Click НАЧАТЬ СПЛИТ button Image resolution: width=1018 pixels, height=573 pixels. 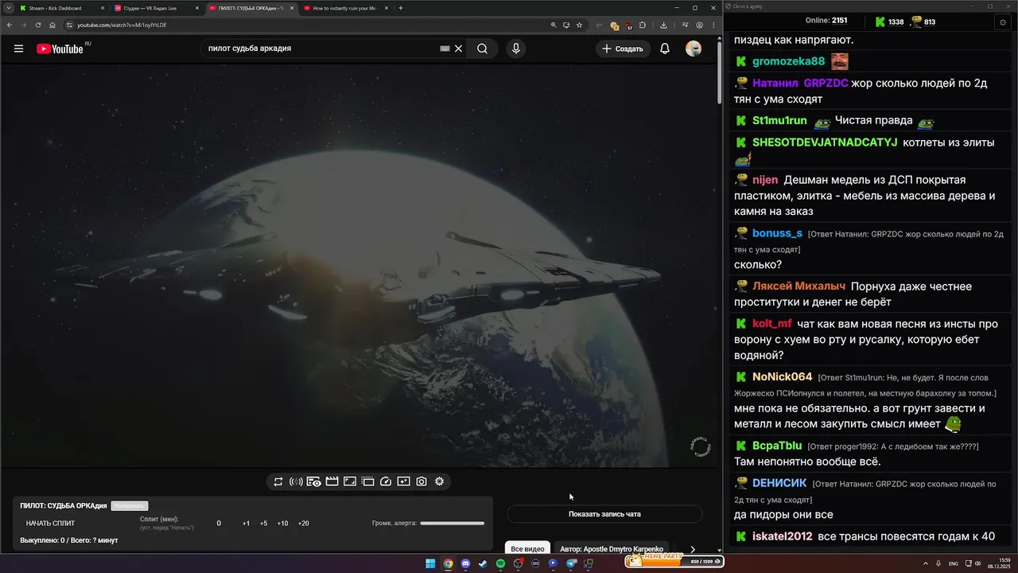click(50, 524)
